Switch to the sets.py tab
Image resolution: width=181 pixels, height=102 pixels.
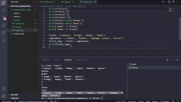pyautogui.click(x=68, y=2)
